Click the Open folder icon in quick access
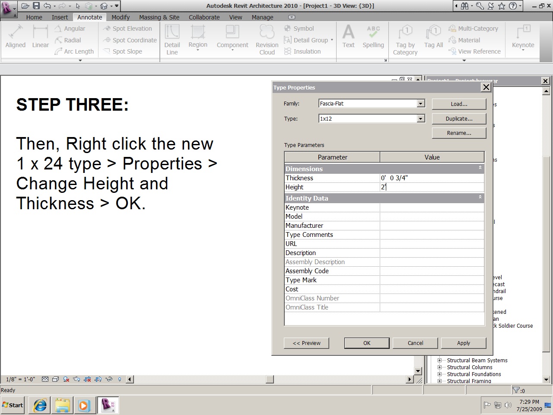Viewport: 553px width, 415px height. [25, 6]
